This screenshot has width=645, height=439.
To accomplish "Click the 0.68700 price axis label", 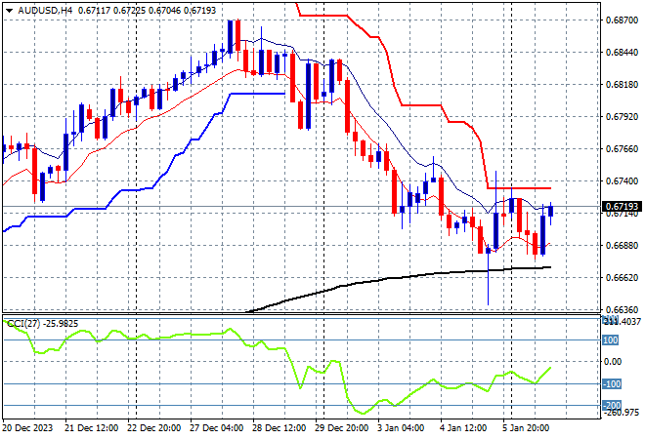I will (x=623, y=20).
